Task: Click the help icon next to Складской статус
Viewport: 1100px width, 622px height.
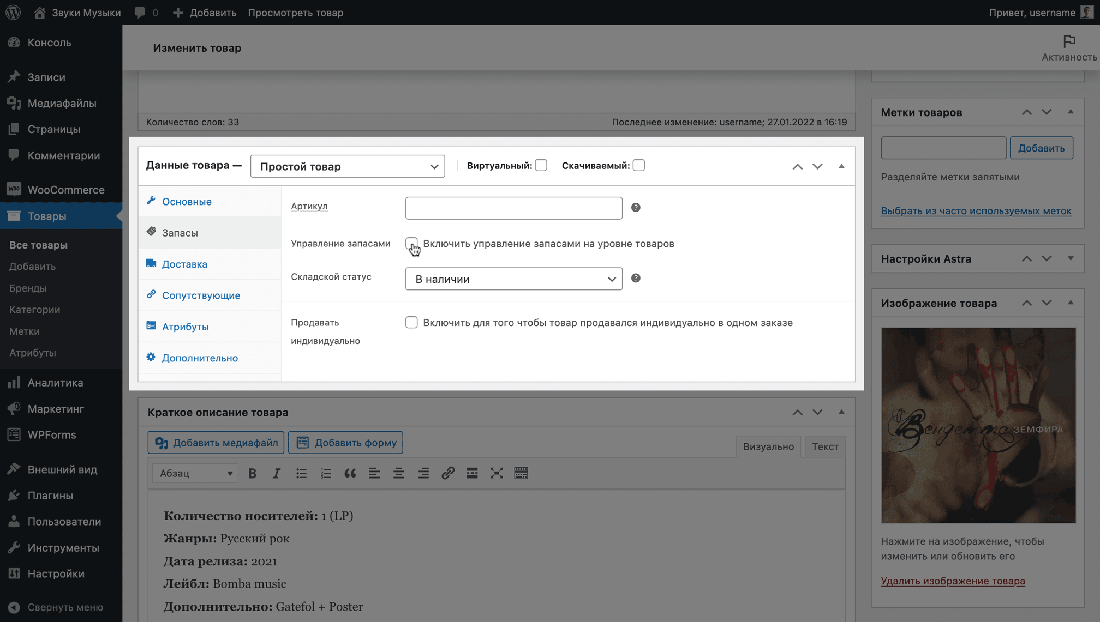Action: [636, 278]
